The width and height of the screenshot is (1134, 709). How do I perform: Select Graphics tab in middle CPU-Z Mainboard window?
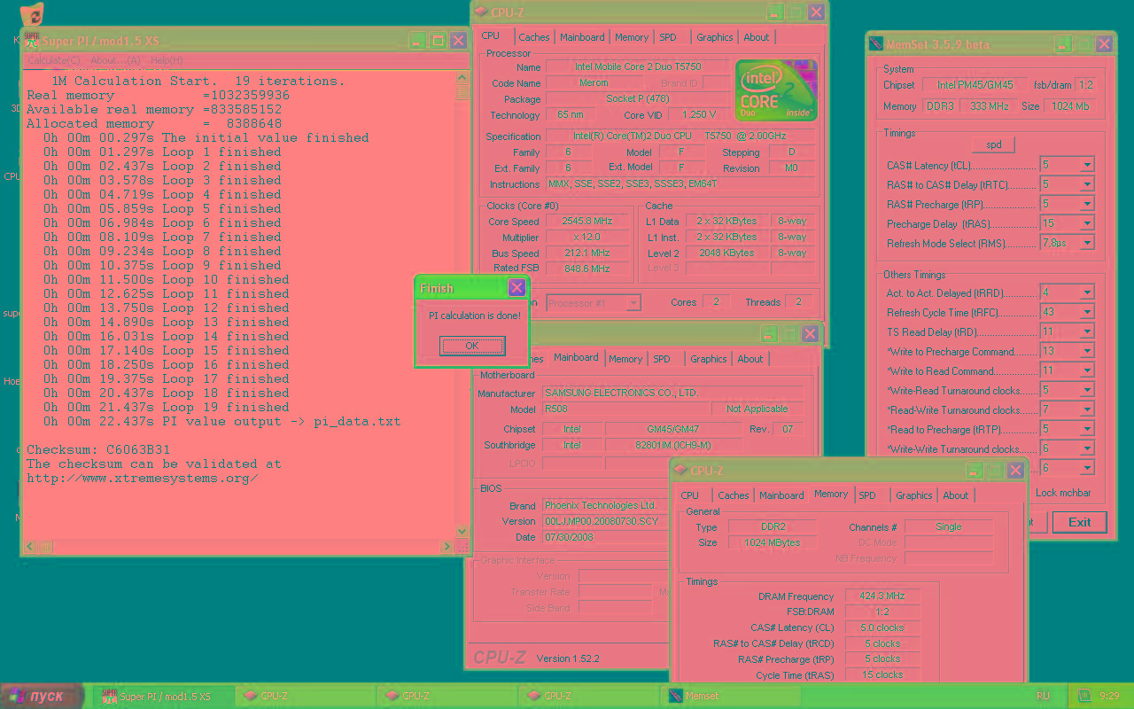(709, 359)
